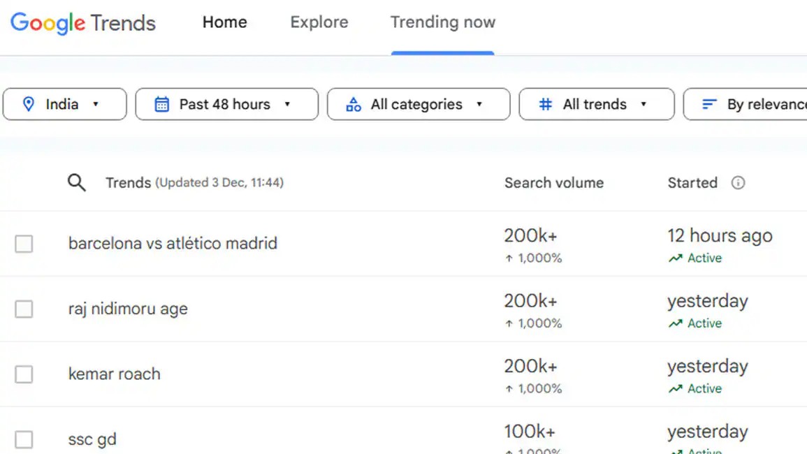Switch to the Explore tab

[x=319, y=22]
